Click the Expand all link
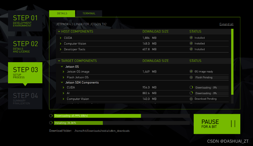The image size is (253, 146). coord(226,24)
